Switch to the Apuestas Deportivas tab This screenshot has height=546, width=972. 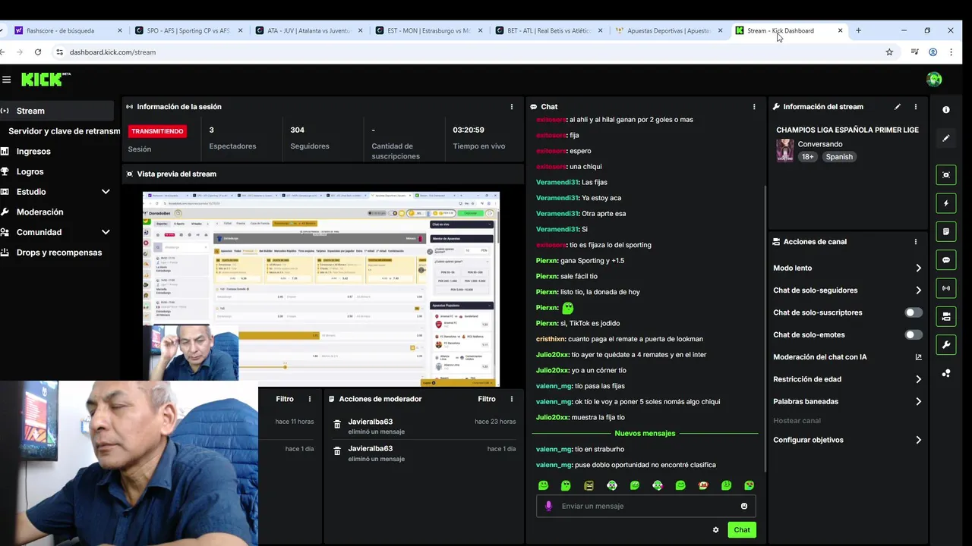coord(669,31)
